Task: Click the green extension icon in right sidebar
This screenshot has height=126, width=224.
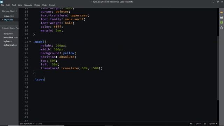Action: (x=222, y=22)
